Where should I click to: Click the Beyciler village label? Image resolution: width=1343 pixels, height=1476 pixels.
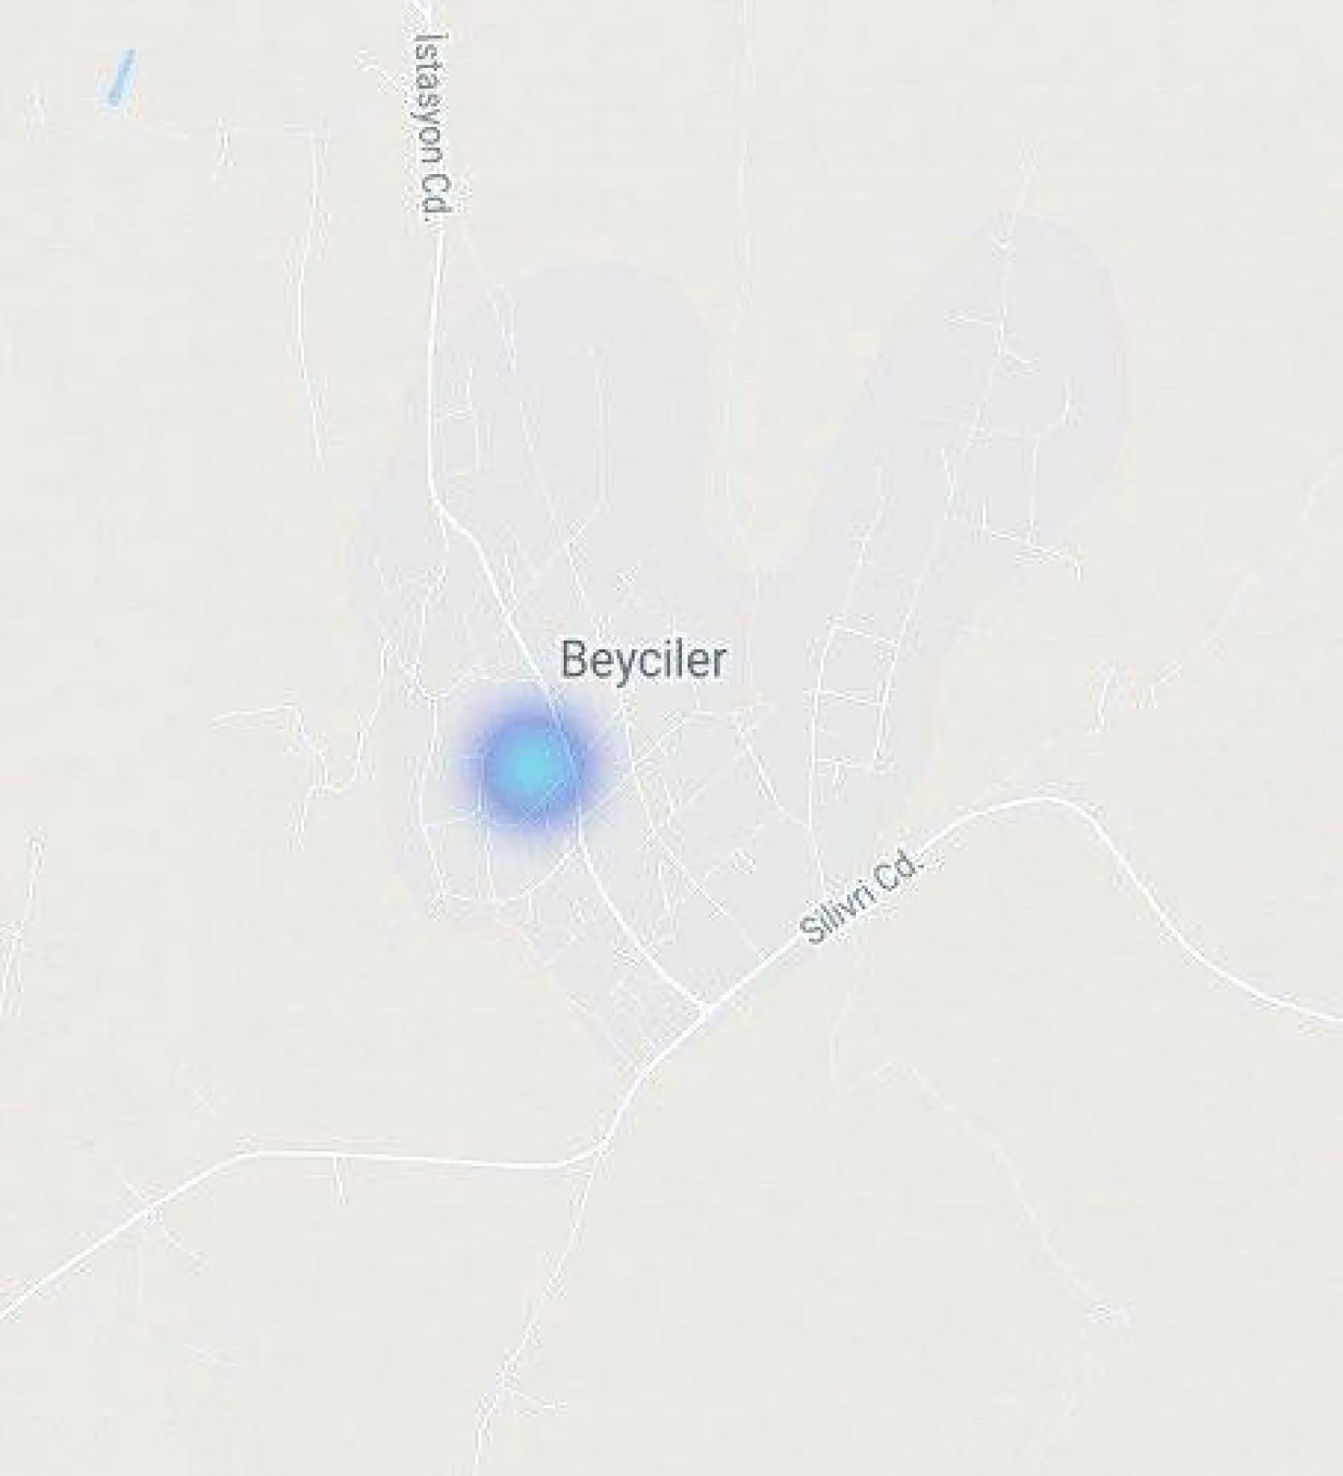coord(643,661)
